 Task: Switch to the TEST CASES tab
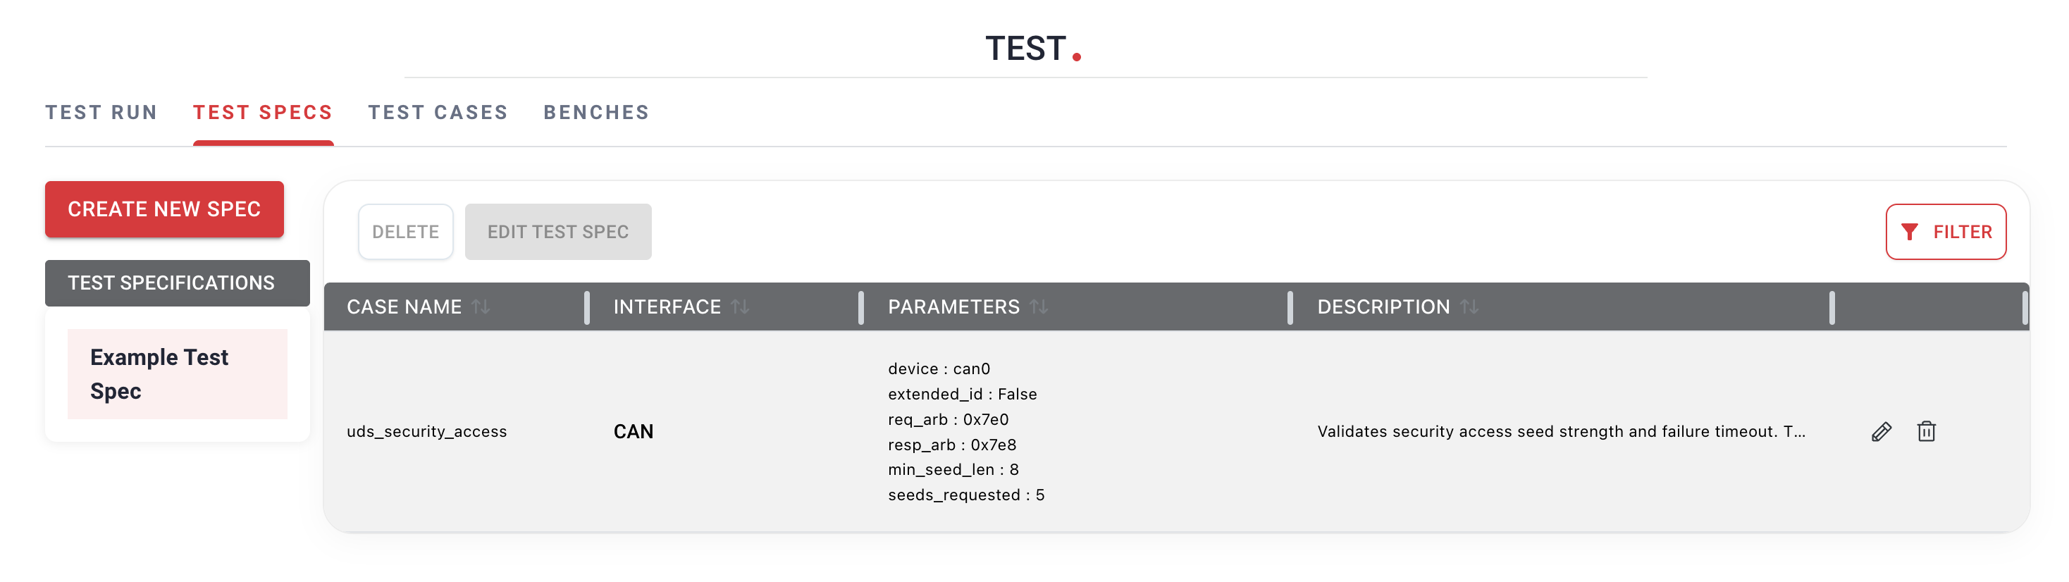[437, 113]
